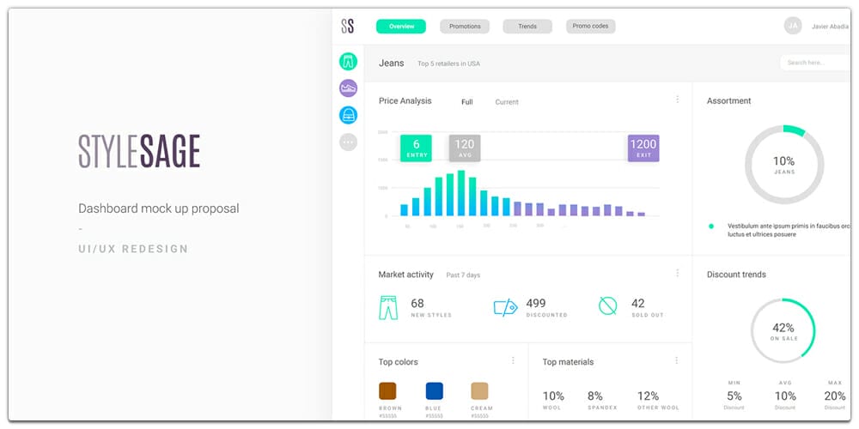Open the Top materials options menu
This screenshot has height=429, width=859.
(x=677, y=360)
